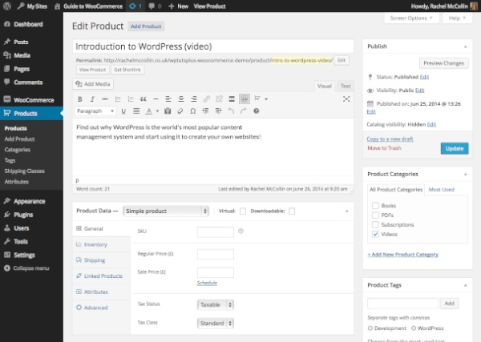The width and height of the screenshot is (481, 342).
Task: Insert special character using the omega icon
Action: (x=192, y=111)
